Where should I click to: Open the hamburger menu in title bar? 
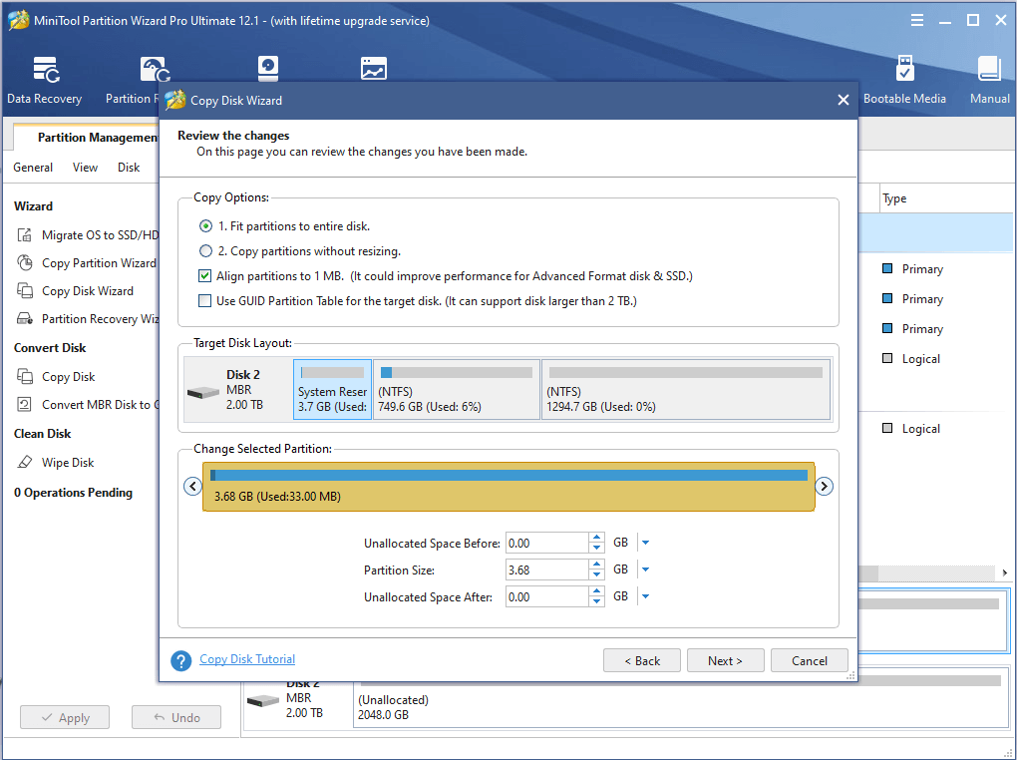point(916,20)
